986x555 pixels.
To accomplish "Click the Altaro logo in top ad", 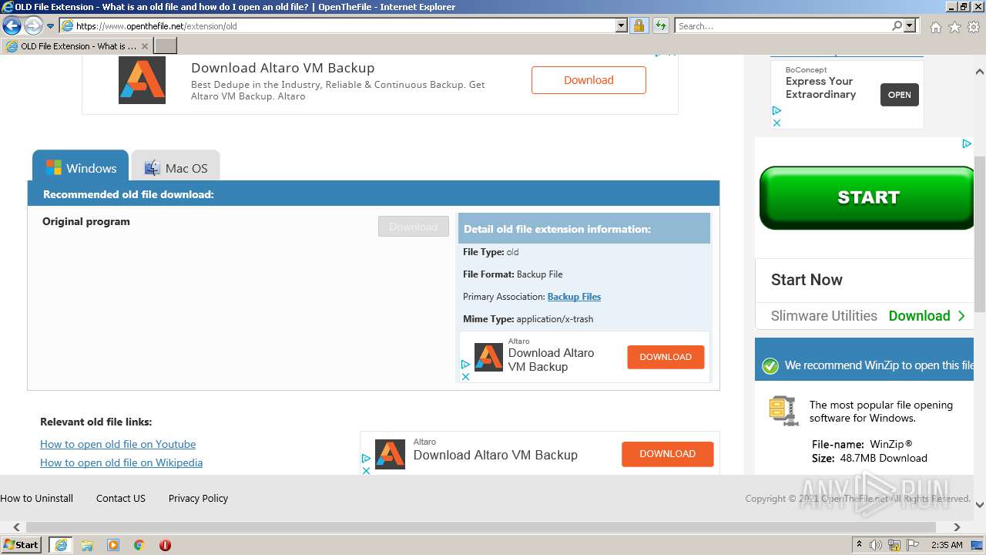I will pos(142,80).
